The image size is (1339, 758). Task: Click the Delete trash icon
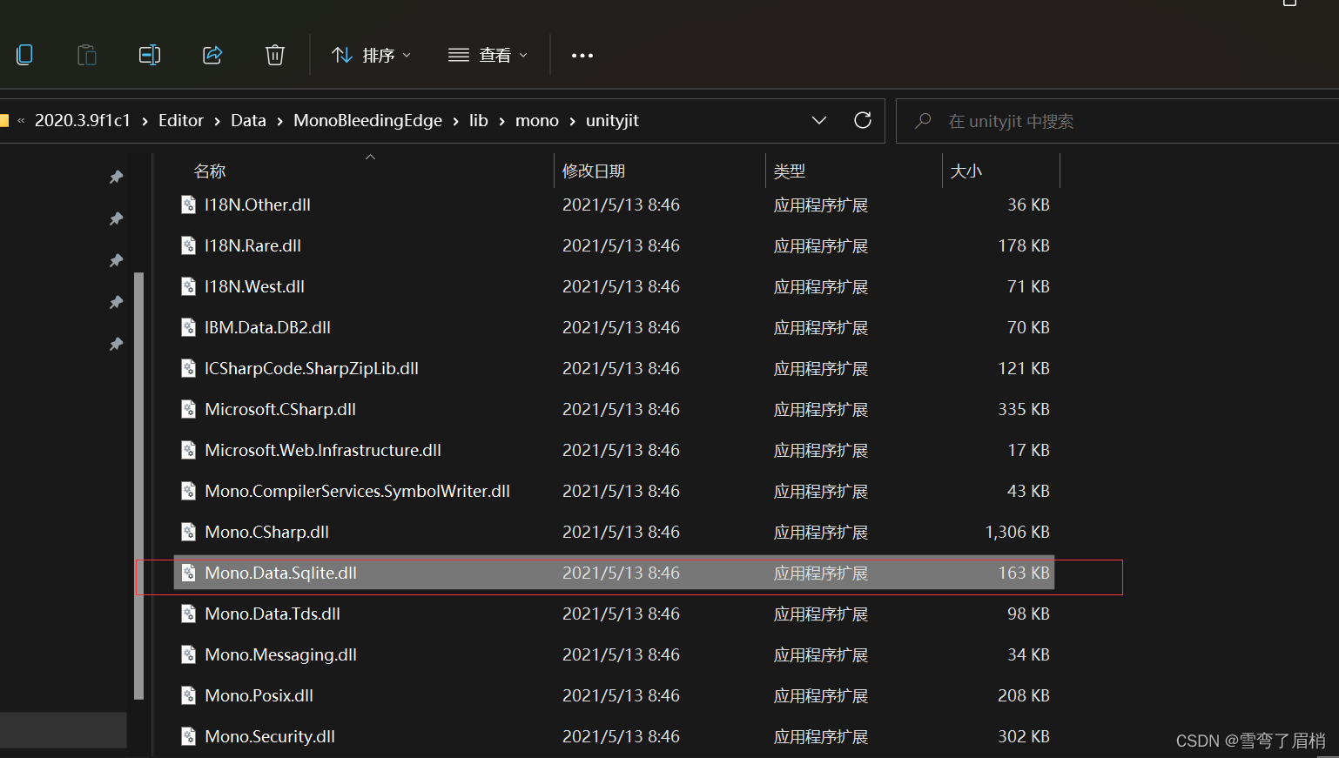coord(275,55)
